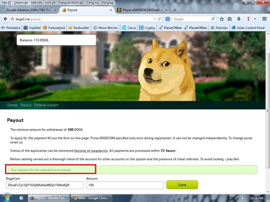Open the YopMail bookmark
270x202 pixels.
(32, 28)
